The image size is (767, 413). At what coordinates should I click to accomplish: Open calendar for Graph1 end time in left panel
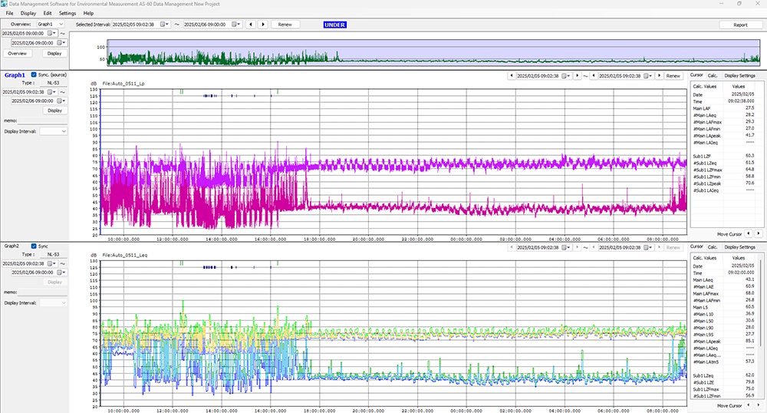pos(61,101)
